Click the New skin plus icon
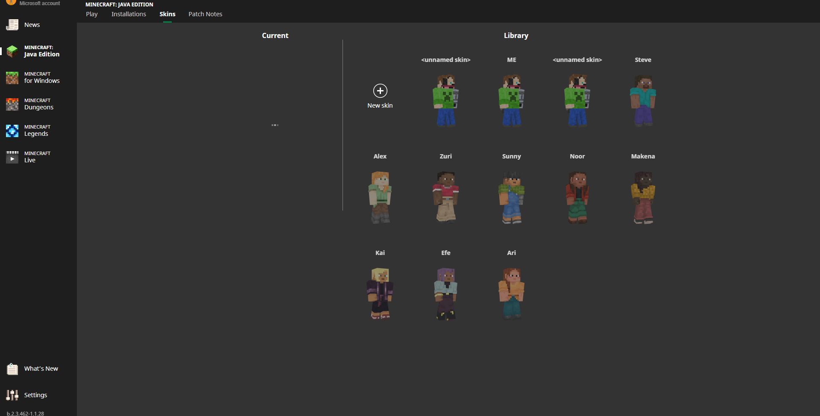Screen dimensions: 820x416 [x=380, y=91]
